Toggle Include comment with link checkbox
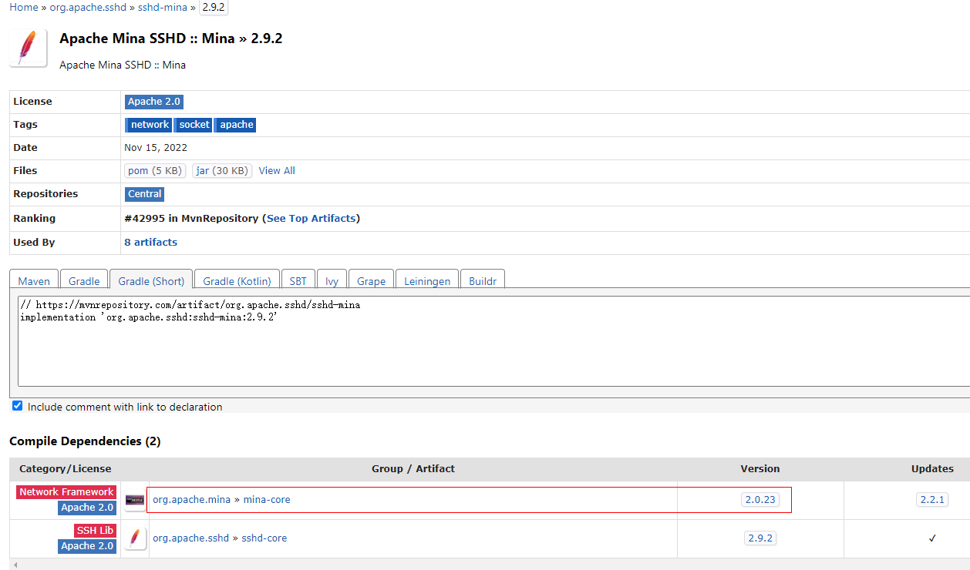This screenshot has width=970, height=570. coord(17,406)
